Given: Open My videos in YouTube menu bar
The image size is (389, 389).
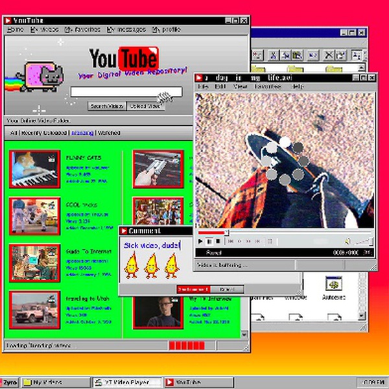Looking at the screenshot, I should pos(45,30).
